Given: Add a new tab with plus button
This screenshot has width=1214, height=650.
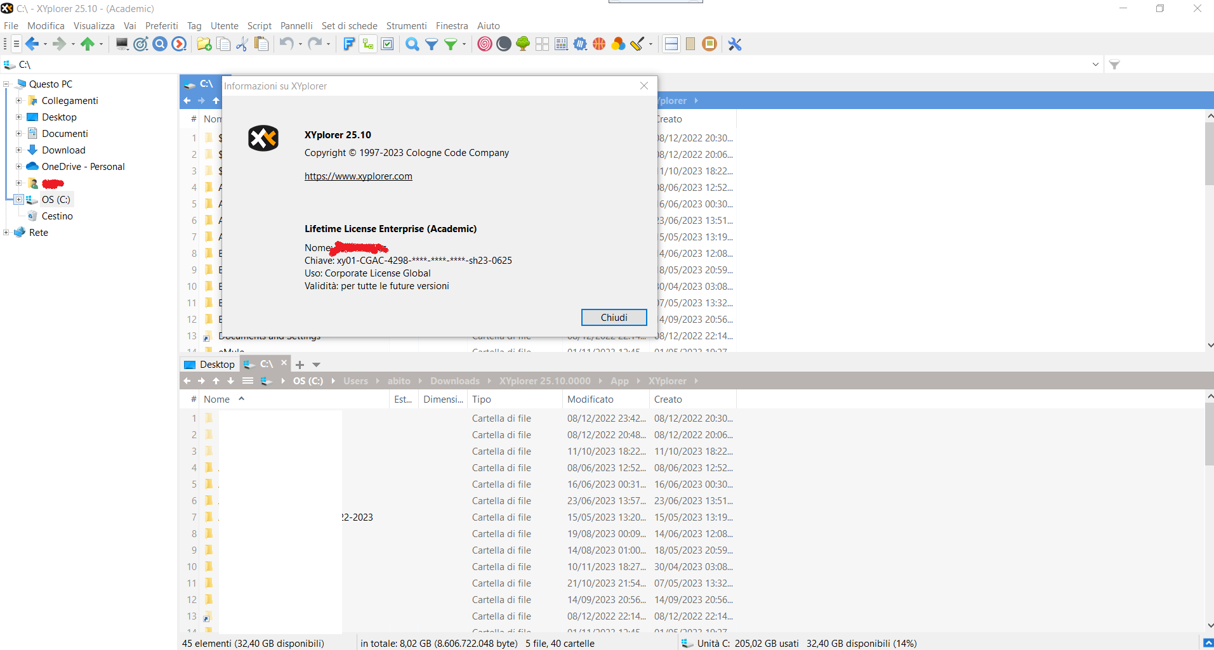Looking at the screenshot, I should coord(300,365).
